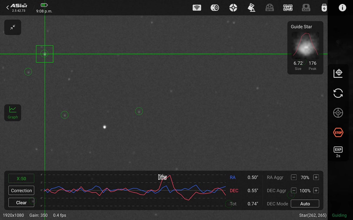353x220 pixels.
Task: Increase RA Aggr above 70%
Action: pyautogui.click(x=316, y=177)
